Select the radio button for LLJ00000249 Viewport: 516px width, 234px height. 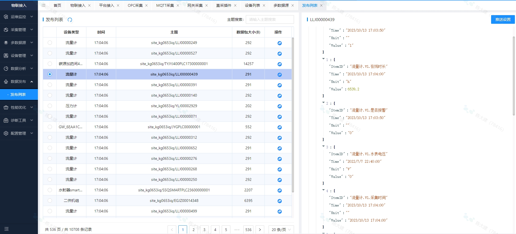[x=50, y=43]
